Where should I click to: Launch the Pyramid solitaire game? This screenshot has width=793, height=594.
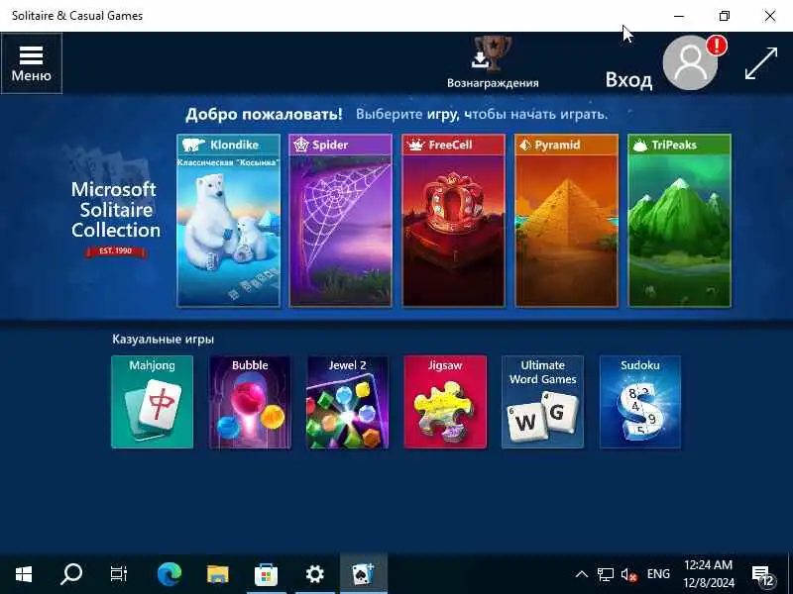point(566,220)
